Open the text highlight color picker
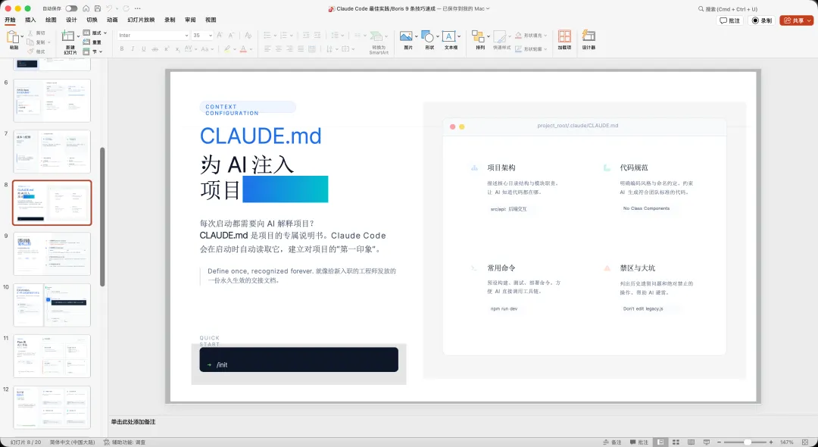This screenshot has width=818, height=447. [234, 49]
